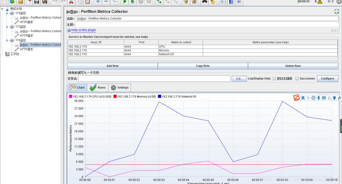Viewport: 342px width, 184px height.
Task: Enable the Successes checkbox
Action: pyautogui.click(x=297, y=79)
